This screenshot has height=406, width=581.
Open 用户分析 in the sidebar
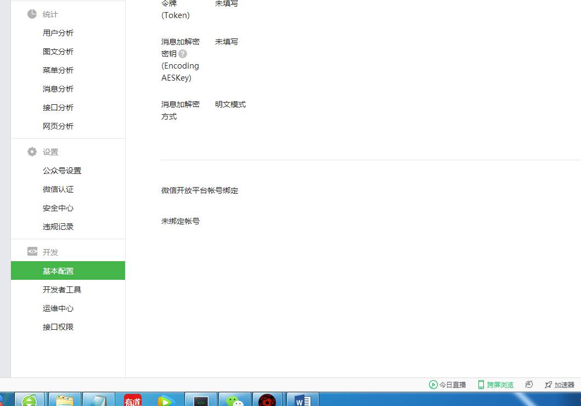(x=58, y=33)
